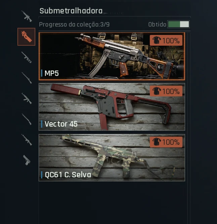Open the bolt-action rifle category icon
217x224 pixels.
tap(27, 119)
